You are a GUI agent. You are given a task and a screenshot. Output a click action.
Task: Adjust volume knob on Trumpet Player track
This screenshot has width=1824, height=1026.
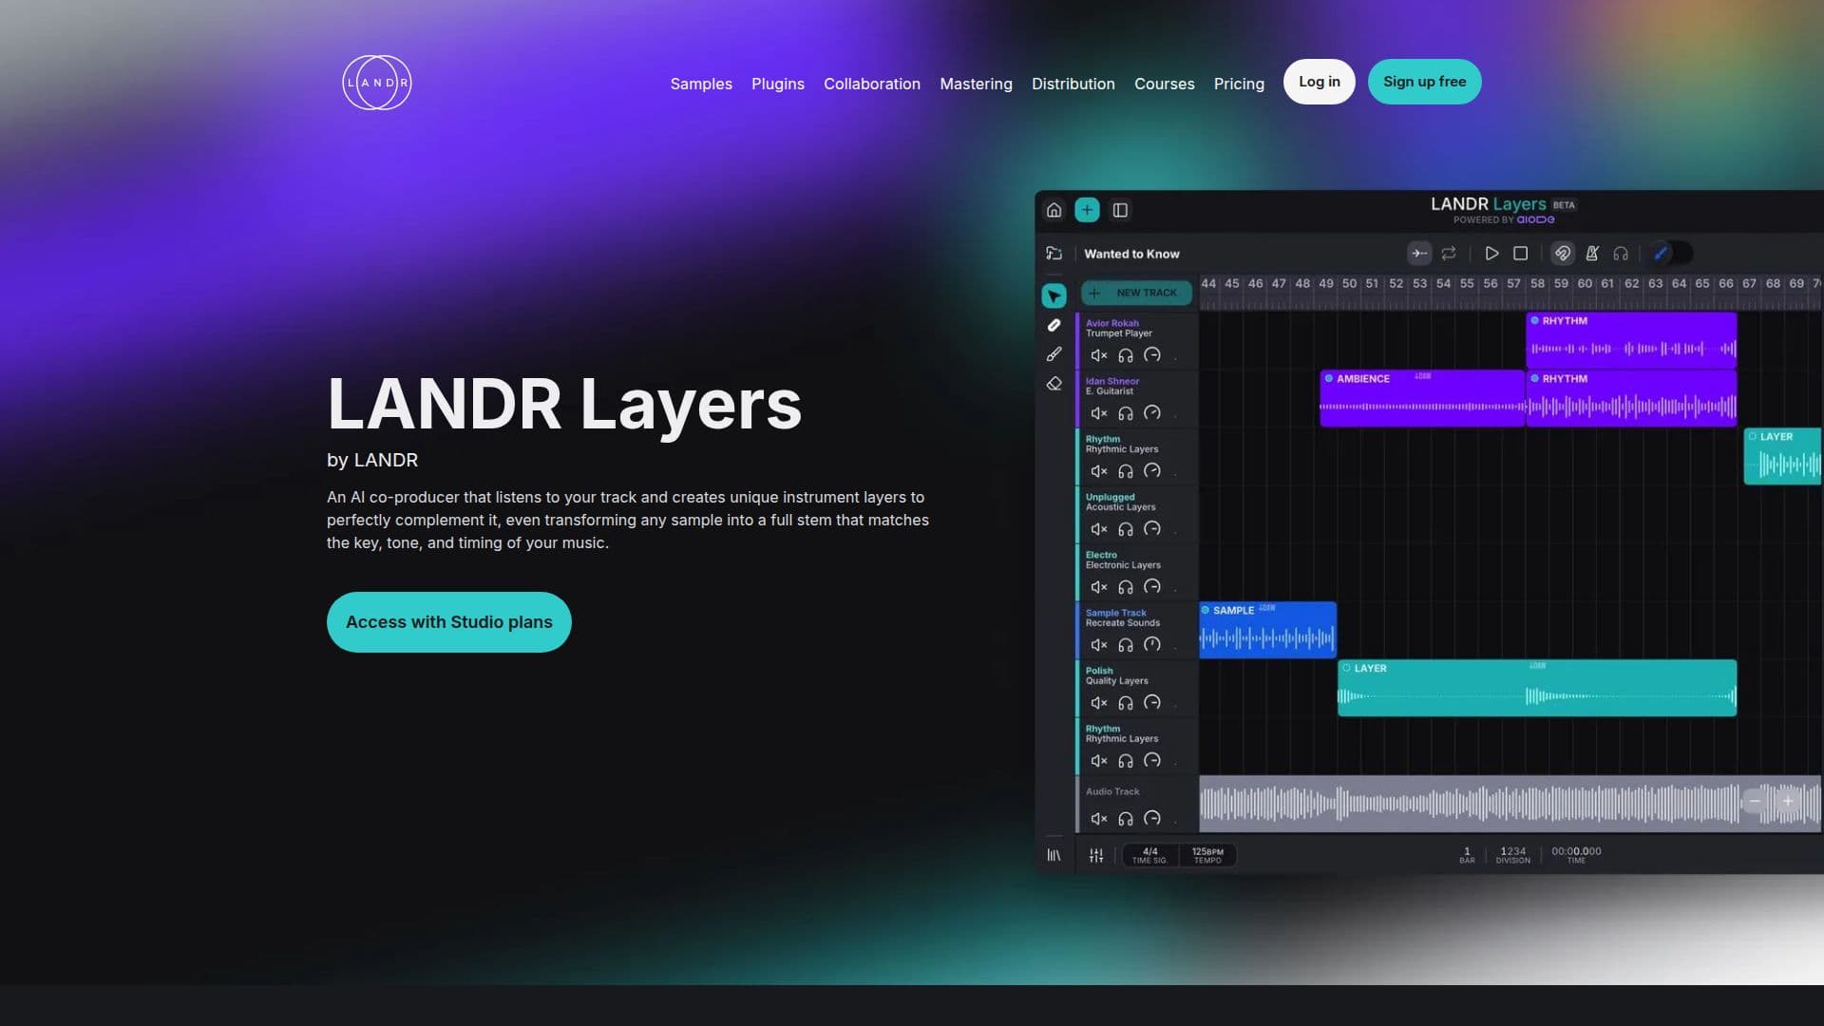tap(1152, 355)
